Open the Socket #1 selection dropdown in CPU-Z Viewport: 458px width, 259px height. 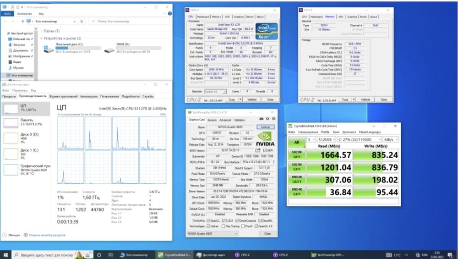216,92
